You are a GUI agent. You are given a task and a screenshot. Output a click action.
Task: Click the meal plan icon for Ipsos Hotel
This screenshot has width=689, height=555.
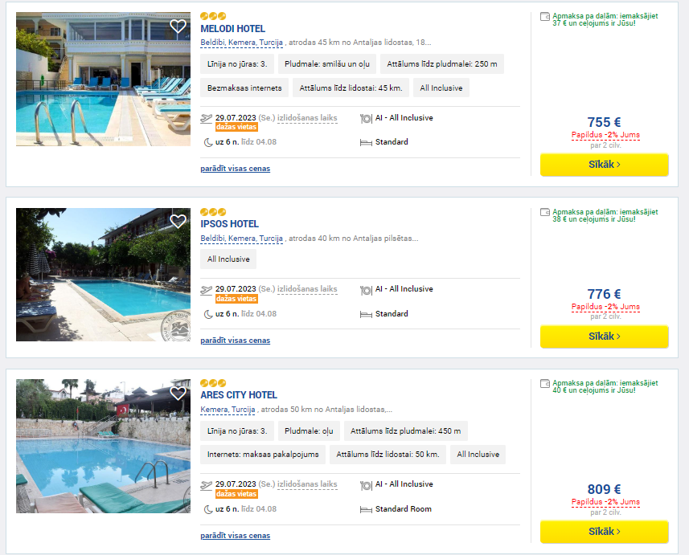coord(366,290)
